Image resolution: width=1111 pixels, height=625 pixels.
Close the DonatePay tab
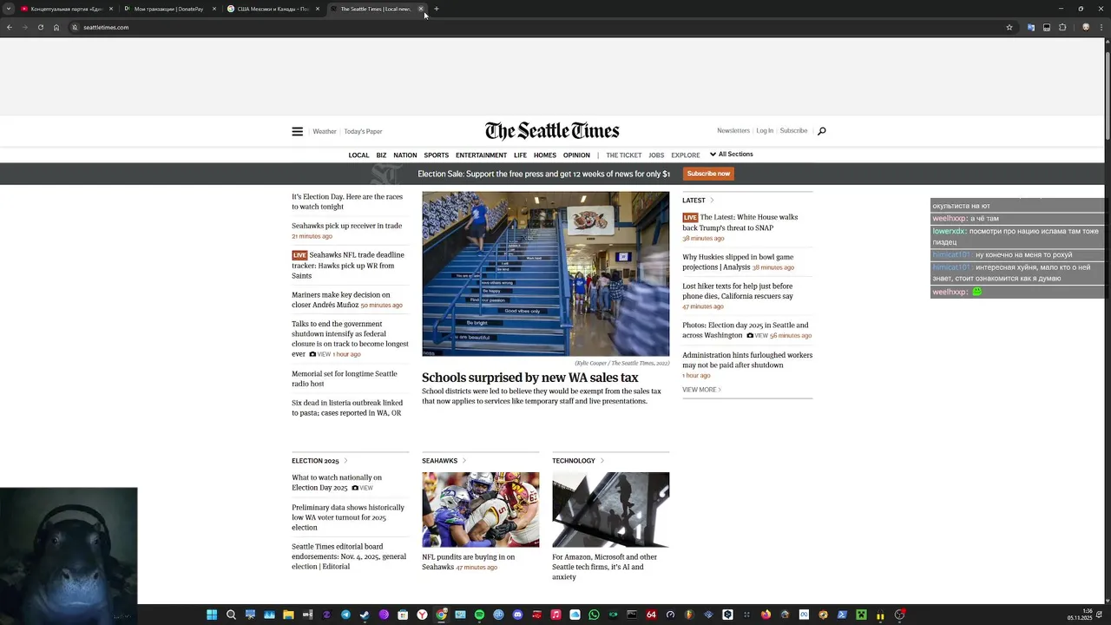[214, 9]
